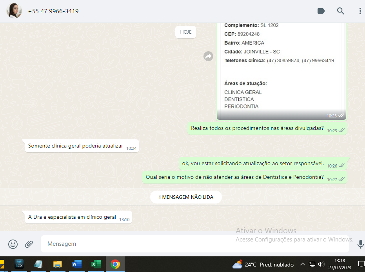Expand hidden system tray icons chevron
Screen dimensions: 365x272
coord(302,264)
